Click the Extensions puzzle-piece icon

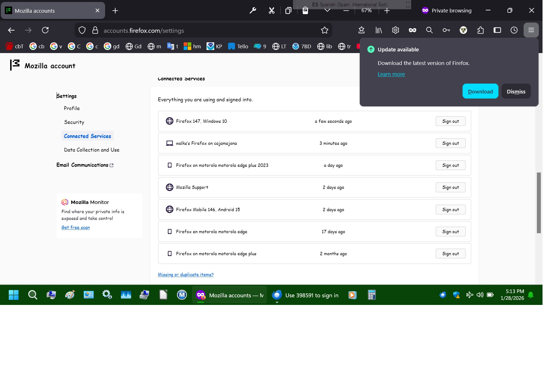coord(480,30)
